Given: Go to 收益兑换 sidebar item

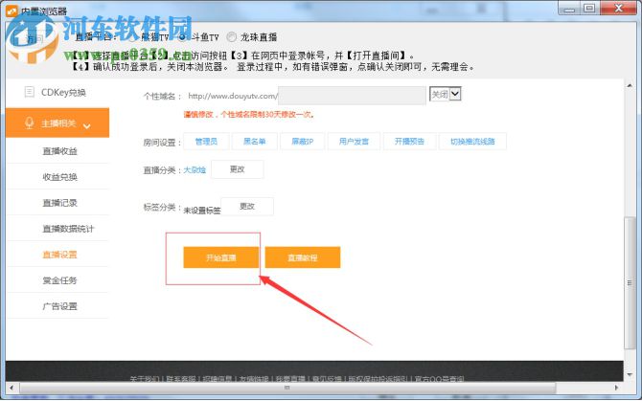Looking at the screenshot, I should pos(59,177).
